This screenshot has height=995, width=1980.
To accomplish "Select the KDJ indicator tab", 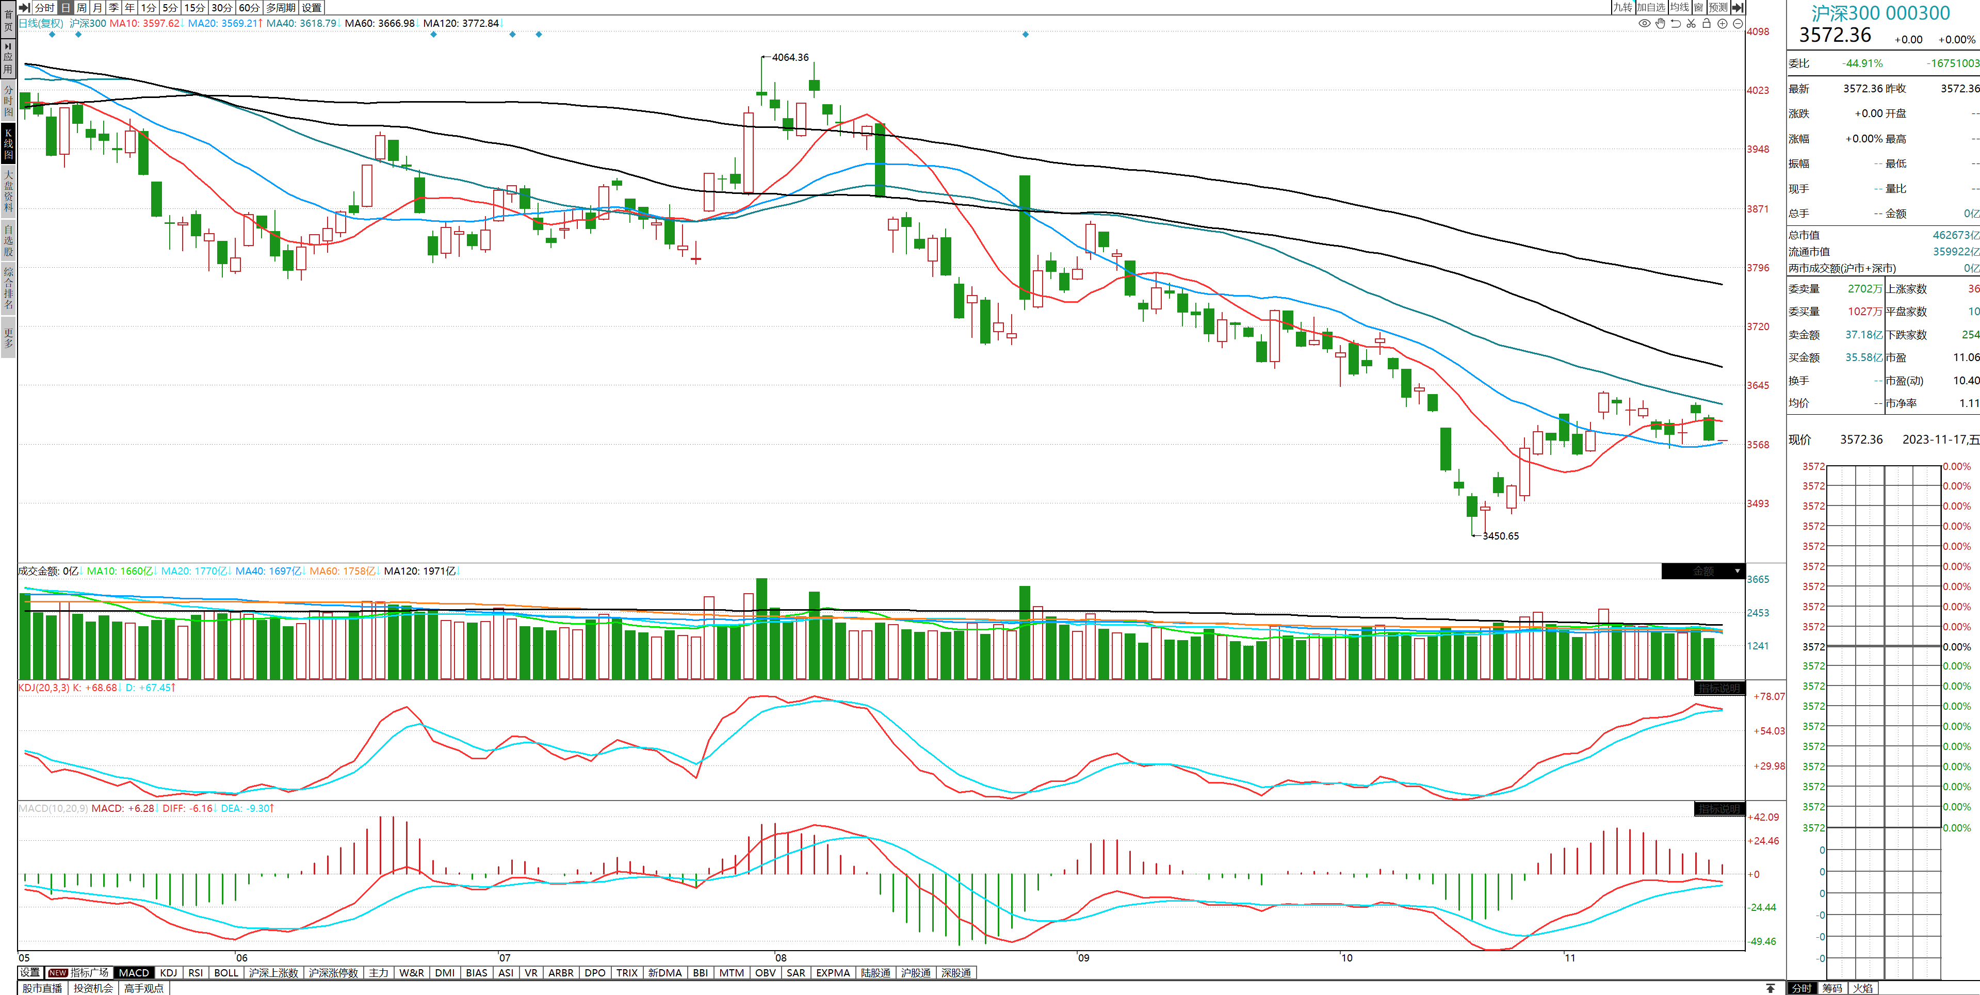I will [168, 973].
